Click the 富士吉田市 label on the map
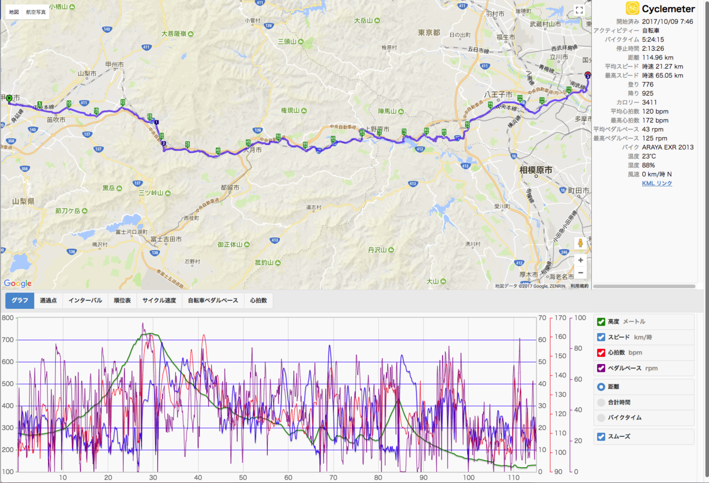Screen dimensions: 709x483 (x=166, y=239)
